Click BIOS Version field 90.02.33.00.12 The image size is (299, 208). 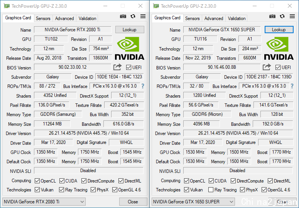(73, 67)
